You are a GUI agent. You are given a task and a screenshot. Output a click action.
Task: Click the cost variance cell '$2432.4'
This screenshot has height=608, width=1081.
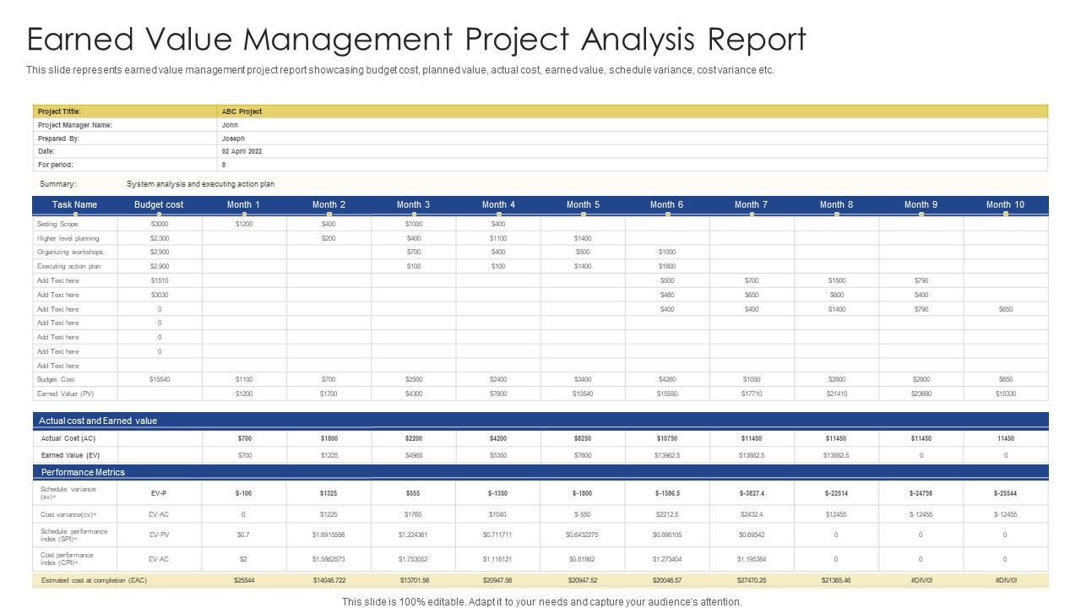[x=752, y=514]
